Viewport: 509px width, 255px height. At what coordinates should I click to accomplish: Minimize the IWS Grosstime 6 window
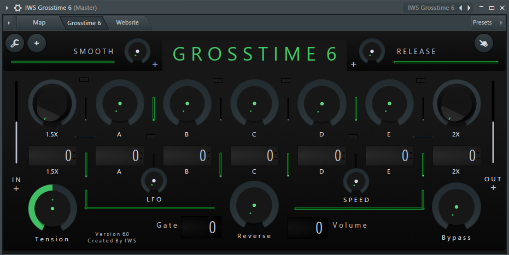point(482,8)
